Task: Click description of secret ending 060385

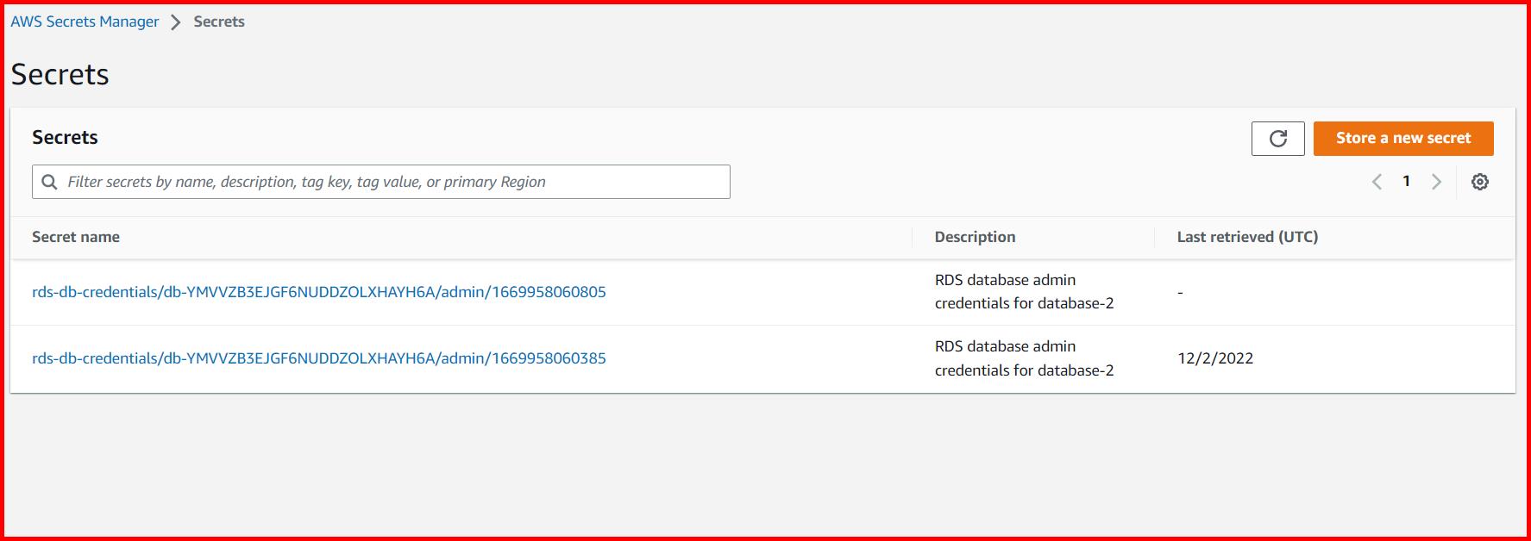Action: tap(1024, 358)
